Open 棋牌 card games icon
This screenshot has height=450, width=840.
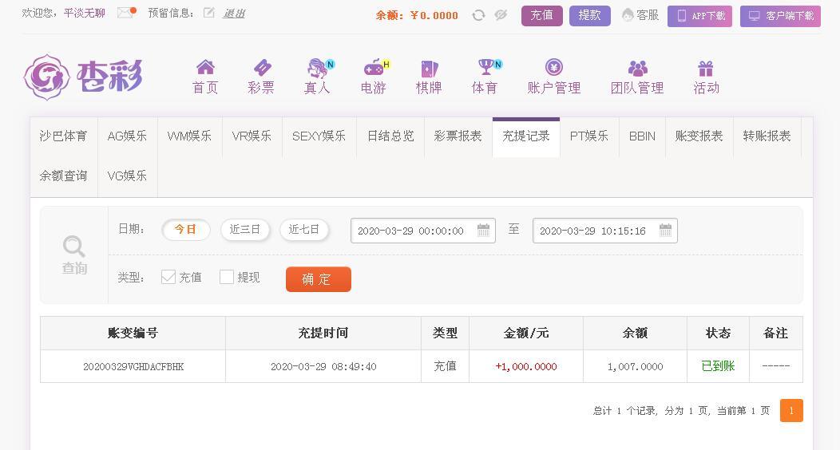coord(429,69)
